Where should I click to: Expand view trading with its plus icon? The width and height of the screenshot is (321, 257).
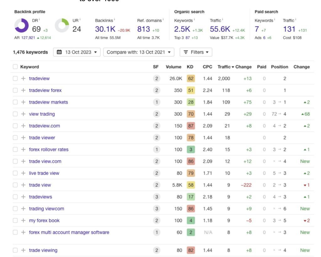(23, 114)
